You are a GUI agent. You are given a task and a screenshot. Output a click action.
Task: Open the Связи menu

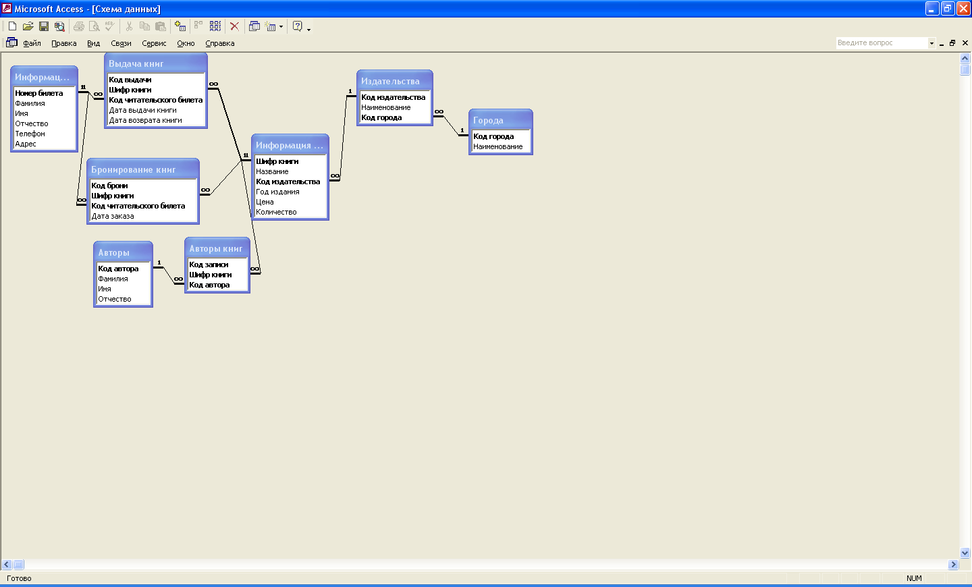click(121, 43)
